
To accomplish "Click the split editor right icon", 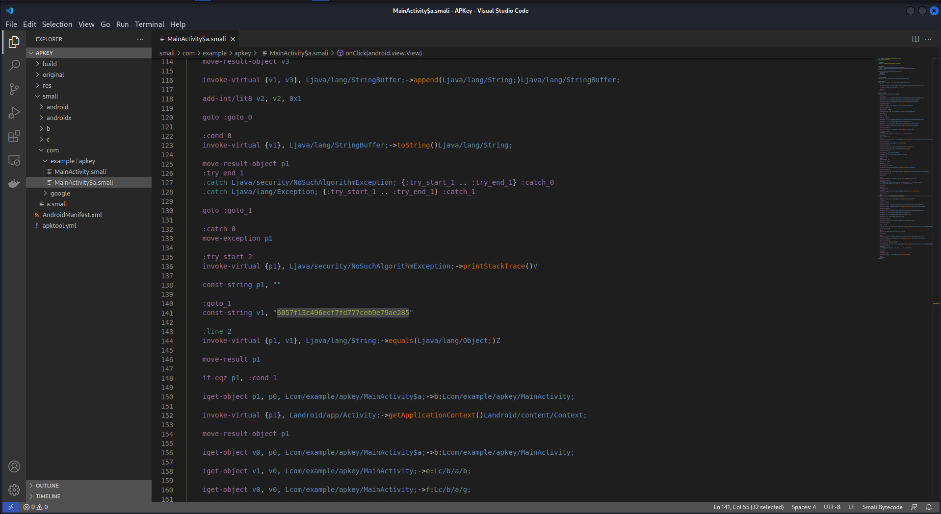I will (x=915, y=39).
